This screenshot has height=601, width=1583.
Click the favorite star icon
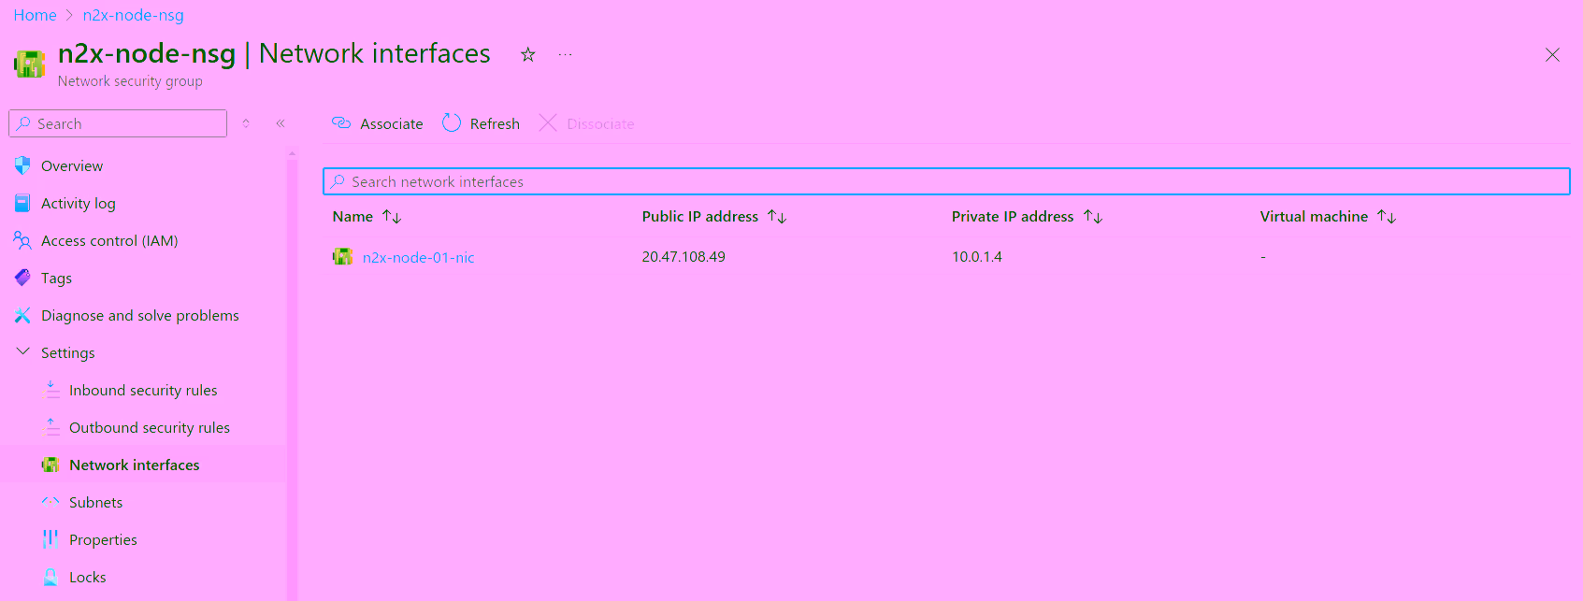[x=528, y=55]
